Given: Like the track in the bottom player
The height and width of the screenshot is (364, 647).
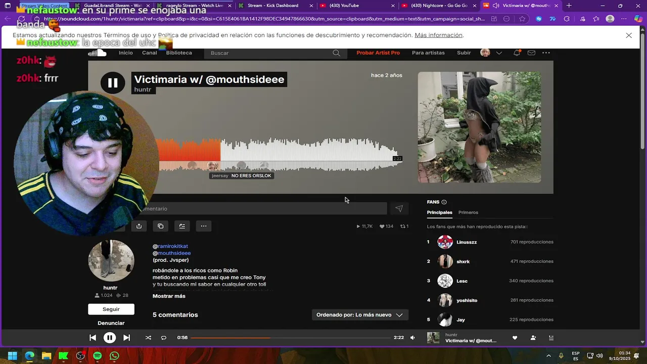Looking at the screenshot, I should (515, 338).
